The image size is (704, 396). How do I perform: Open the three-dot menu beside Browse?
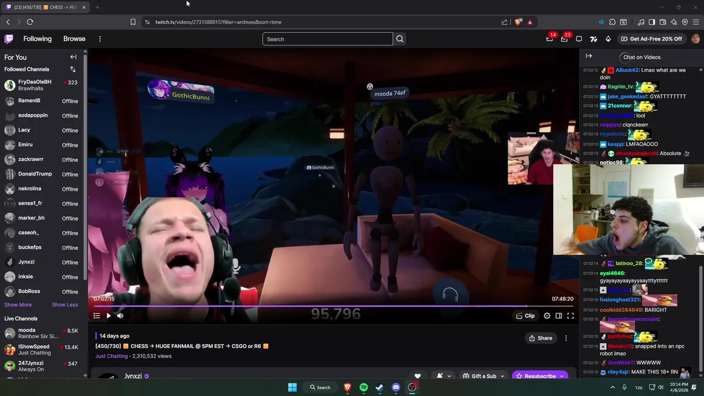(100, 39)
